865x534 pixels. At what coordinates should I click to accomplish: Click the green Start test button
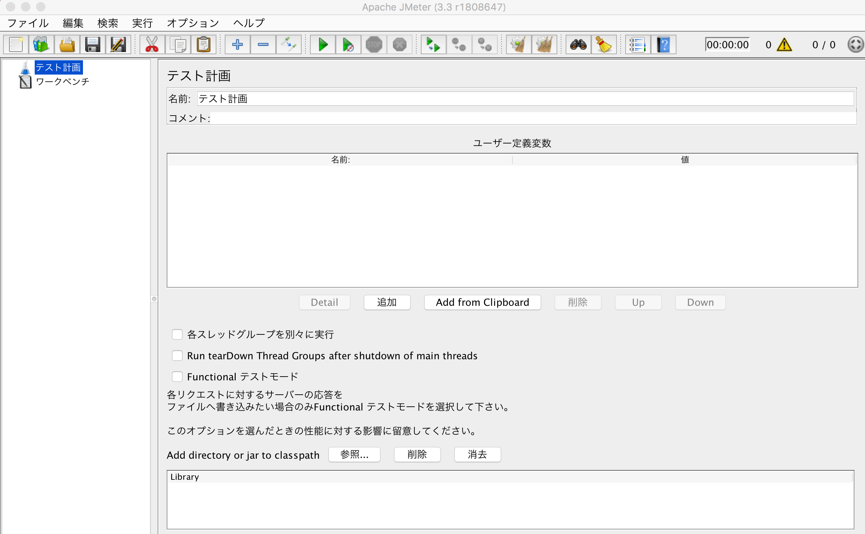(x=323, y=45)
